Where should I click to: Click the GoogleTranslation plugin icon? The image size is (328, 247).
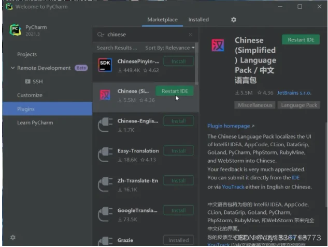105,214
